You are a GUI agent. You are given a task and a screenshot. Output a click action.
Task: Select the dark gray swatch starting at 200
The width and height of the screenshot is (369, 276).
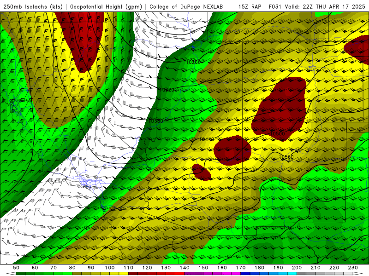pos(301,273)
